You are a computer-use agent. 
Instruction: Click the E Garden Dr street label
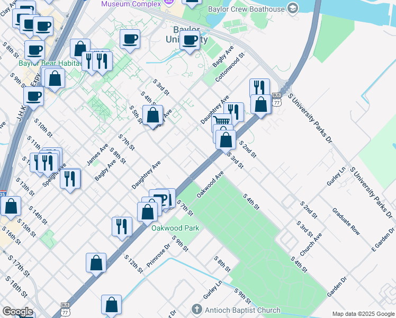point(383,240)
